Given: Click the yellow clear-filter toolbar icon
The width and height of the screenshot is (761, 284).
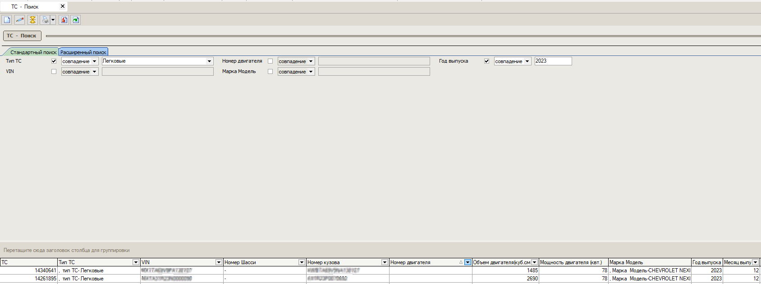Looking at the screenshot, I should click(x=32, y=20).
